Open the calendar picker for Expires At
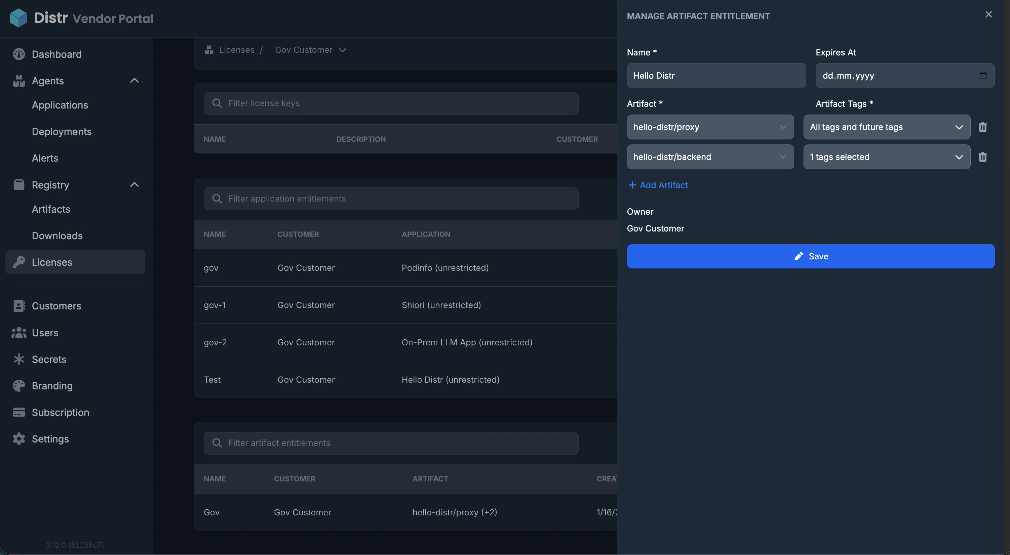The image size is (1010, 555). click(x=983, y=76)
